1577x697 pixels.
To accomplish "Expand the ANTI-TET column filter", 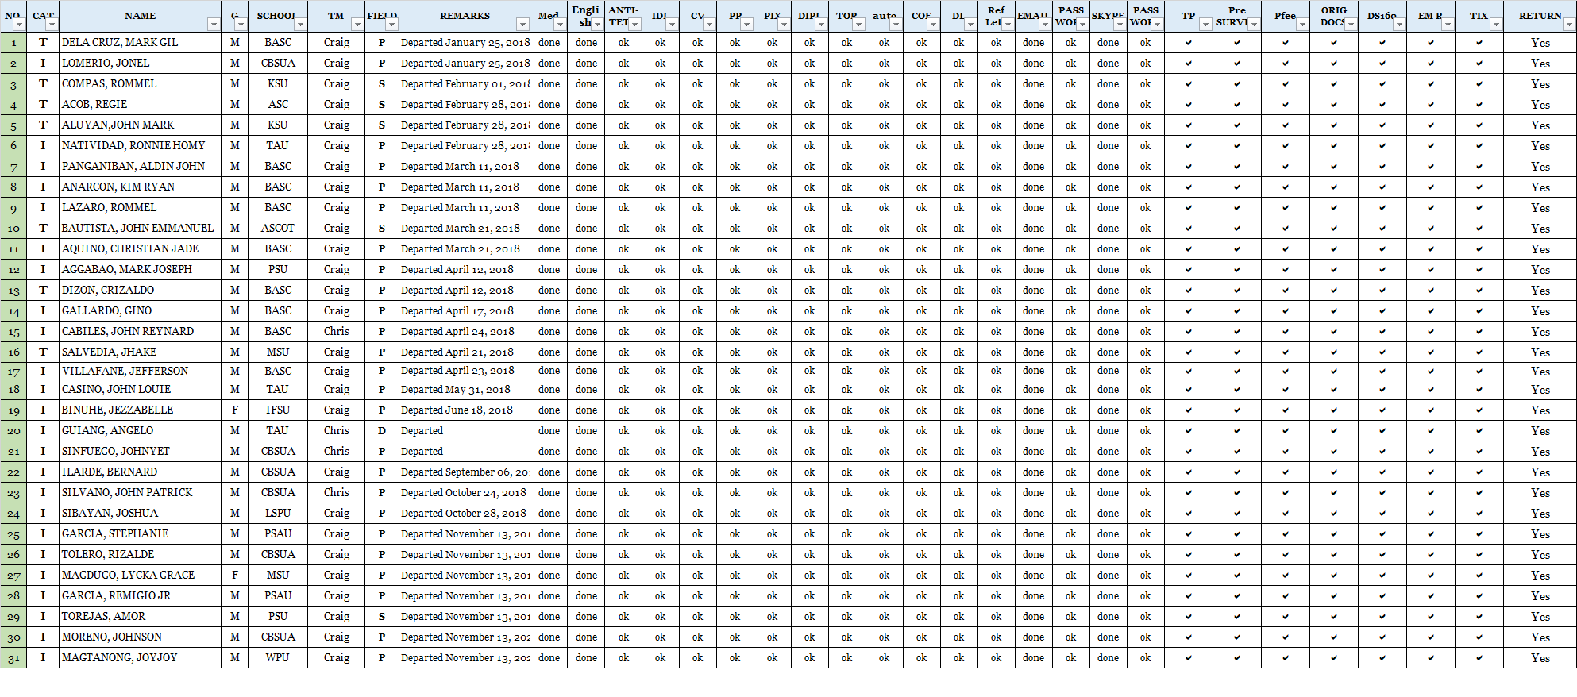I will click(634, 25).
